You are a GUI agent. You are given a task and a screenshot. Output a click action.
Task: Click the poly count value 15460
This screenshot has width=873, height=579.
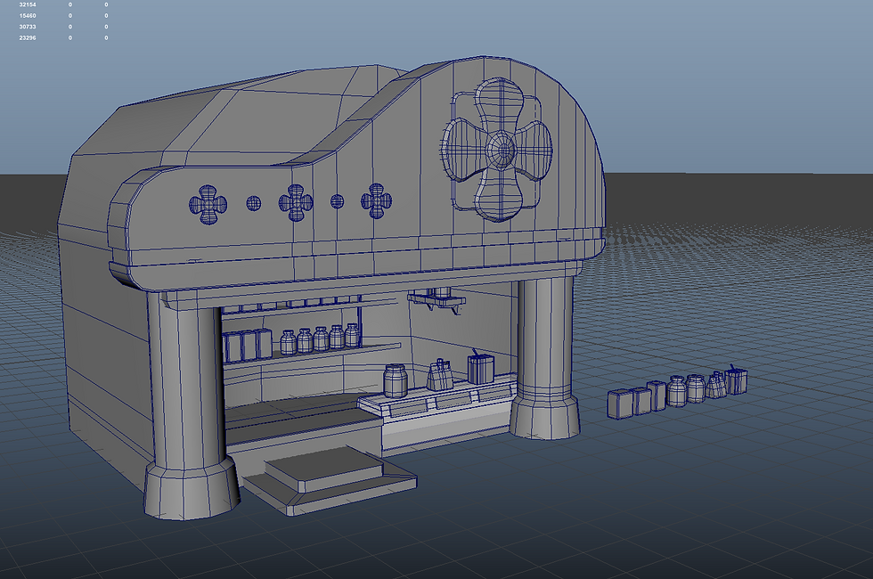tap(28, 16)
